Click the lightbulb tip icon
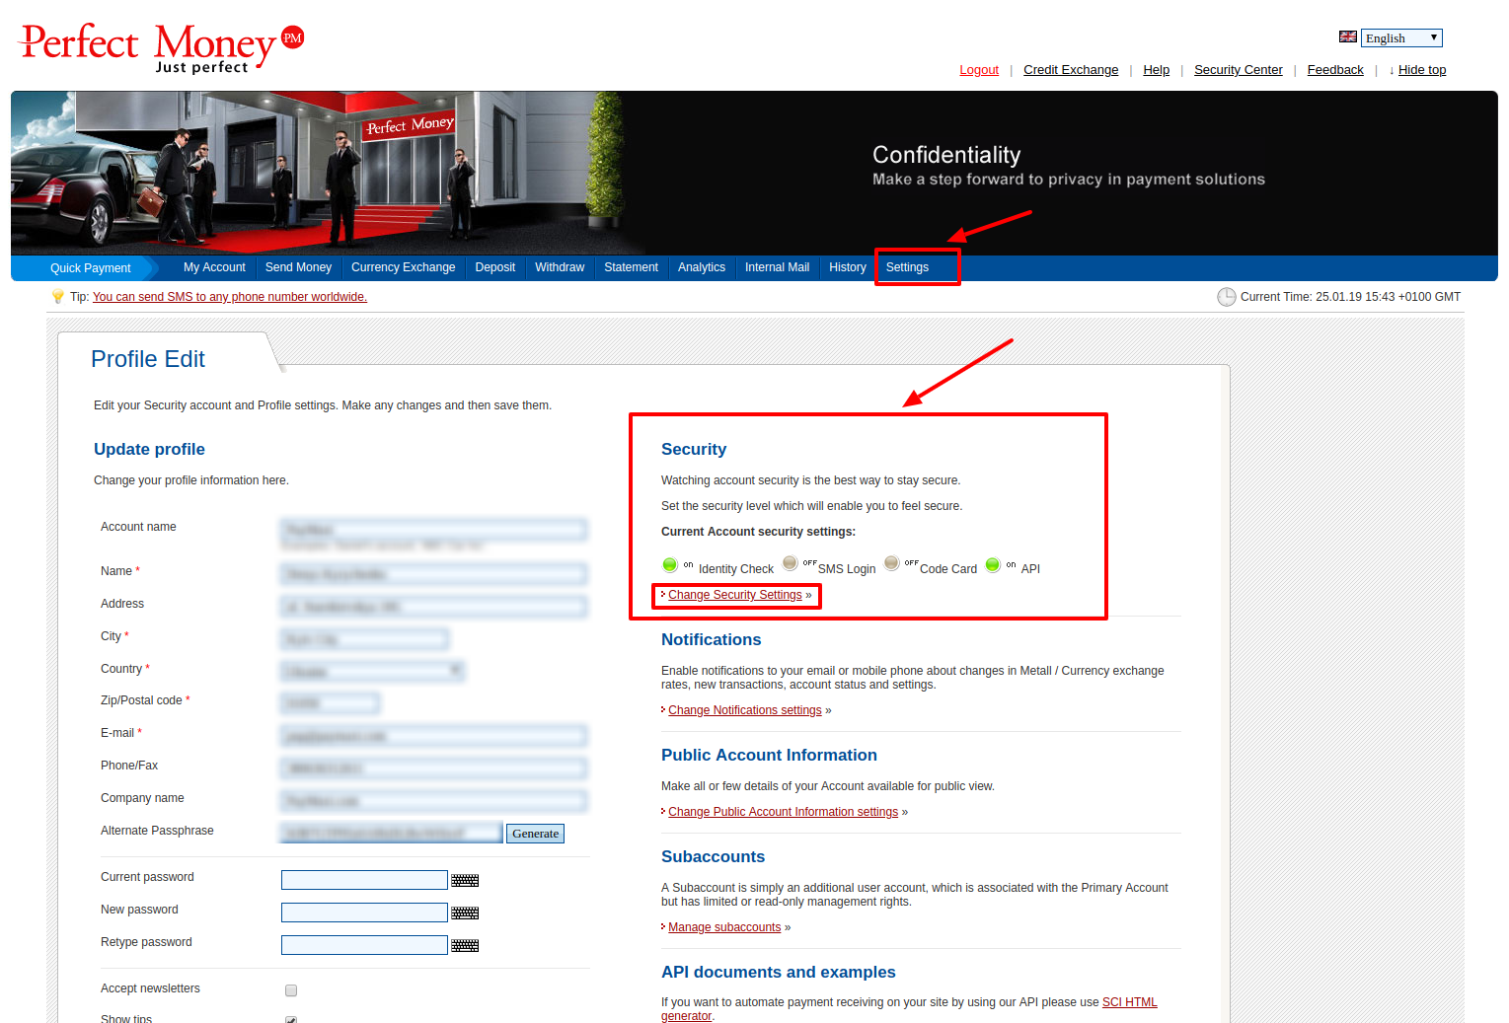This screenshot has width=1509, height=1023. coord(57,297)
